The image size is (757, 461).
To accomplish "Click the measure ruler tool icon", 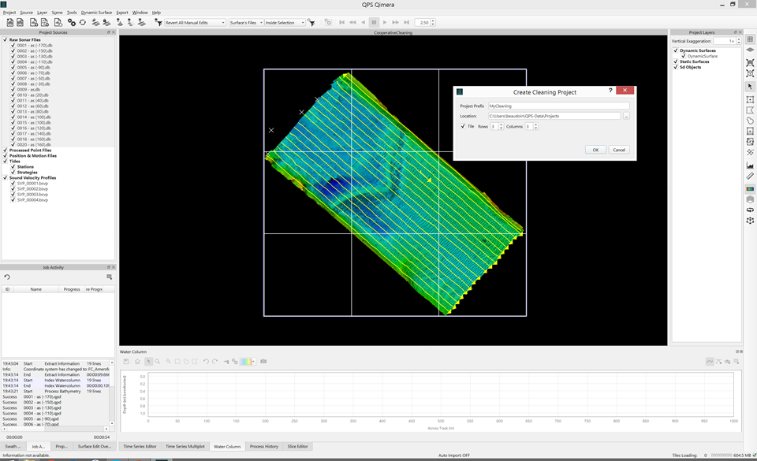I will click(x=750, y=177).
